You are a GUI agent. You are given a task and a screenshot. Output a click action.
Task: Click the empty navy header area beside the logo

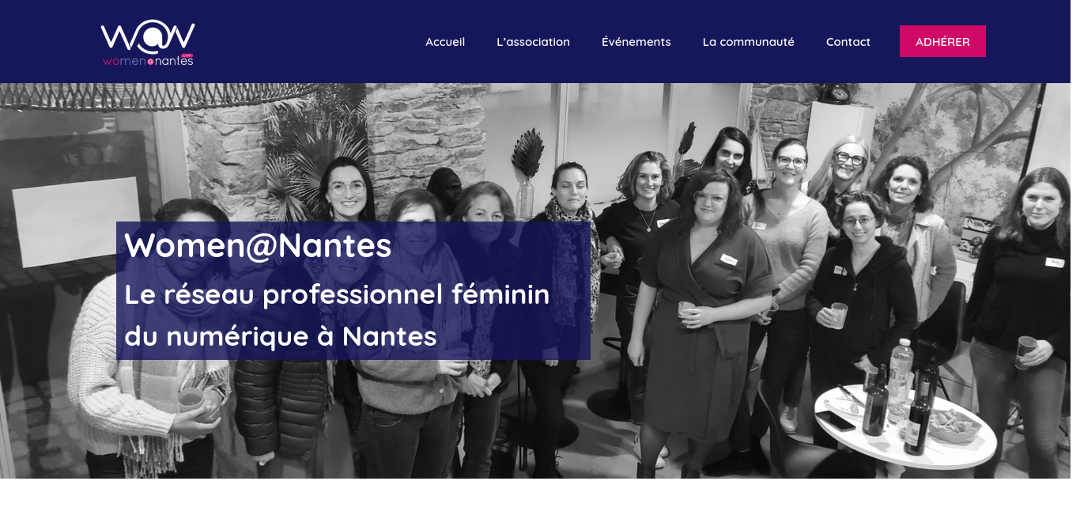(x=308, y=42)
